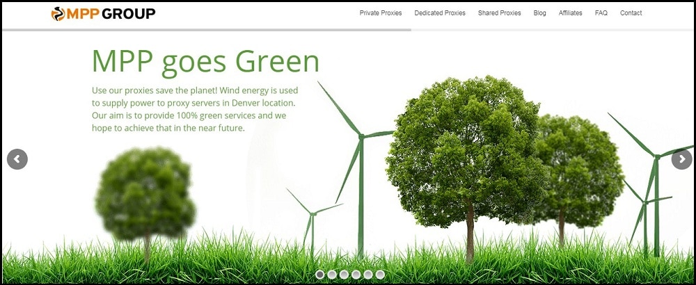Open Private Proxies menu item
The image size is (696, 285).
coord(381,13)
